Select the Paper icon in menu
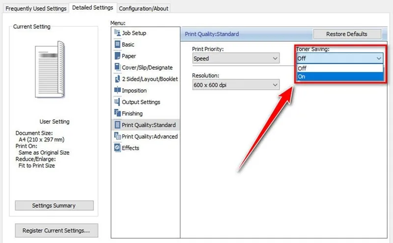This screenshot has height=243, width=393. click(x=117, y=56)
